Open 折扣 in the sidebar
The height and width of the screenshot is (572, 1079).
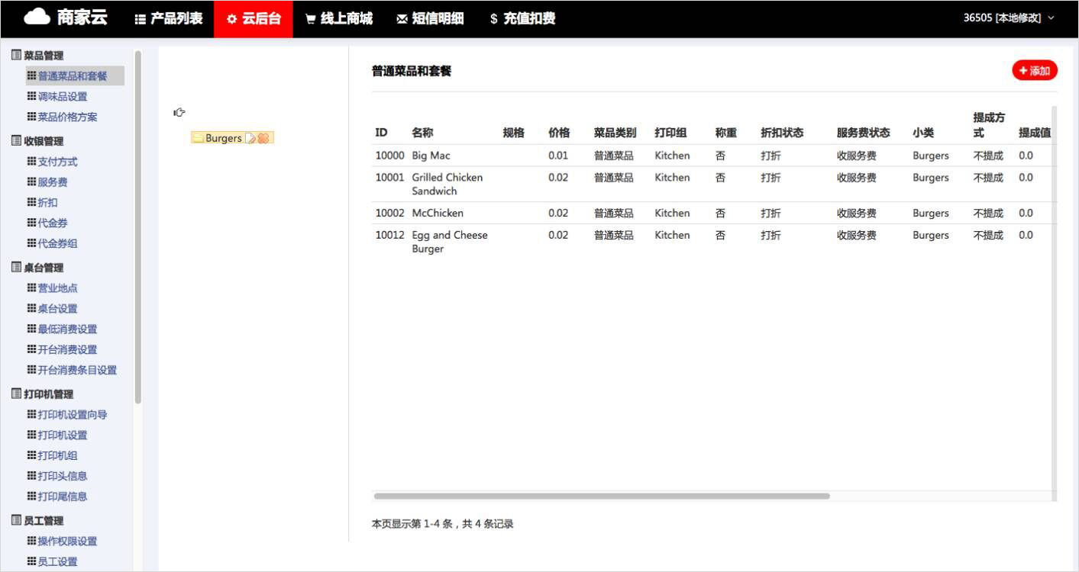point(42,203)
